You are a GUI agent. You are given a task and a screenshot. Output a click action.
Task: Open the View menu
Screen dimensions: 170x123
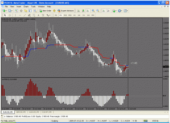coord(12,7)
